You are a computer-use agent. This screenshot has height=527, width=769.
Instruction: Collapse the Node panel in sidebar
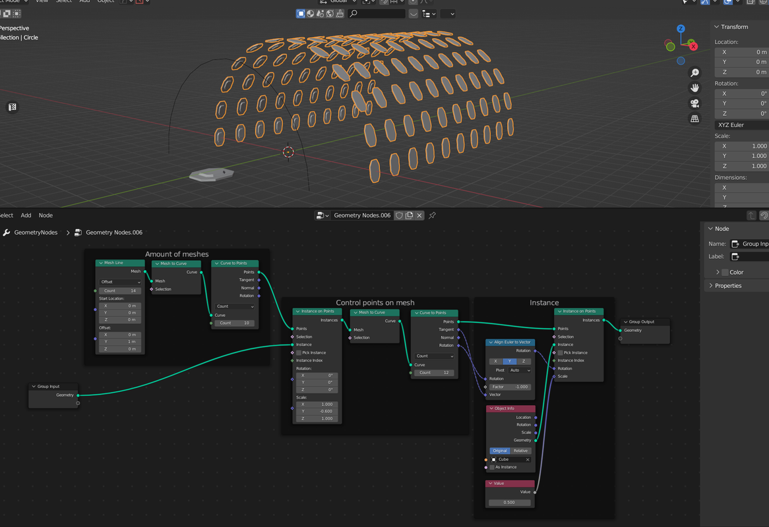[x=711, y=229]
